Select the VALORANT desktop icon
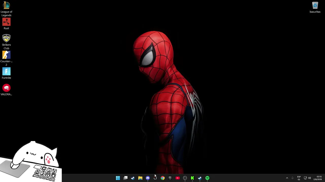Image resolution: width=325 pixels, height=182 pixels. [x=6, y=90]
